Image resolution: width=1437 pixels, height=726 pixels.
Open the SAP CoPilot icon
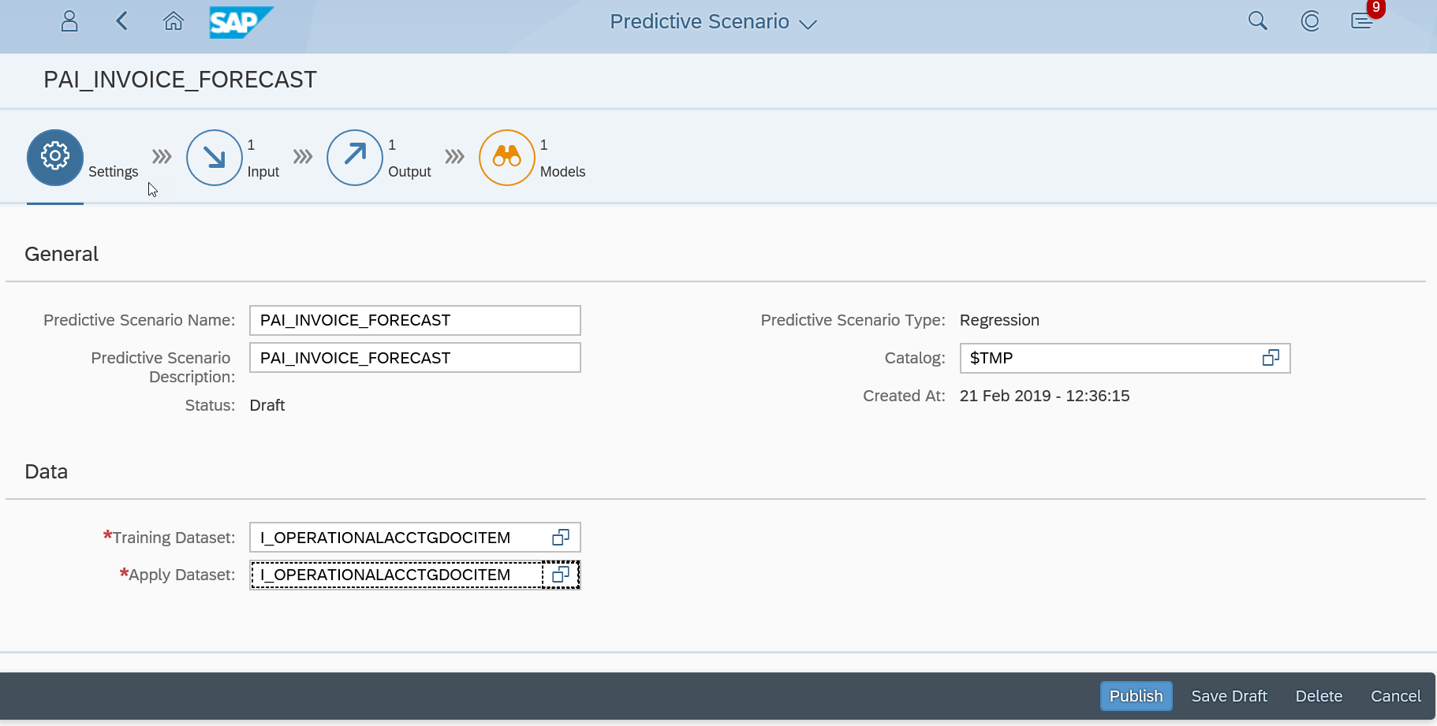1309,21
